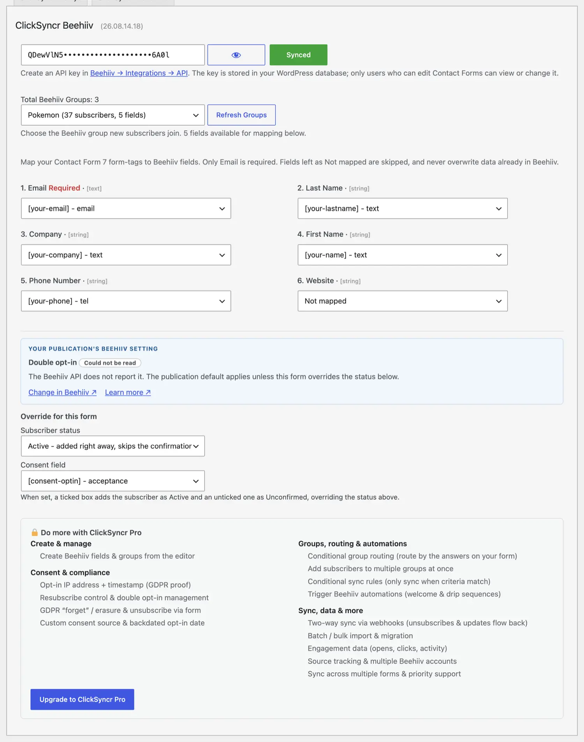584x742 pixels.
Task: Click the Could not be read badge
Action: click(110, 363)
